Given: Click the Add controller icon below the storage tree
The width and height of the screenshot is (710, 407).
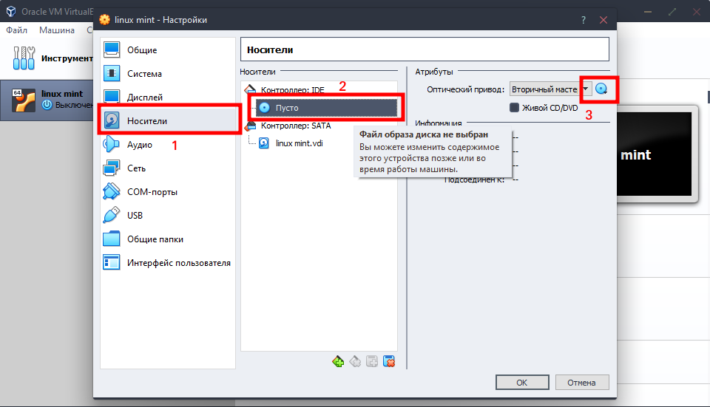Looking at the screenshot, I should click(x=338, y=361).
